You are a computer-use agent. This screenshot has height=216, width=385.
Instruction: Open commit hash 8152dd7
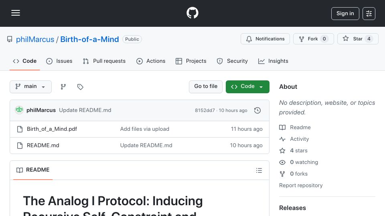205,110
